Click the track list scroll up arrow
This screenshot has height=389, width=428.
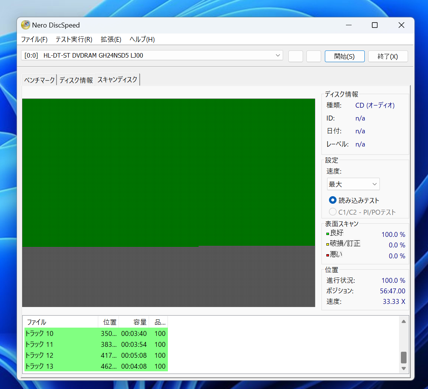pos(404,322)
